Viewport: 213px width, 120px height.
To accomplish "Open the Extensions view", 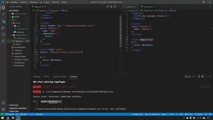I will 3,41.
